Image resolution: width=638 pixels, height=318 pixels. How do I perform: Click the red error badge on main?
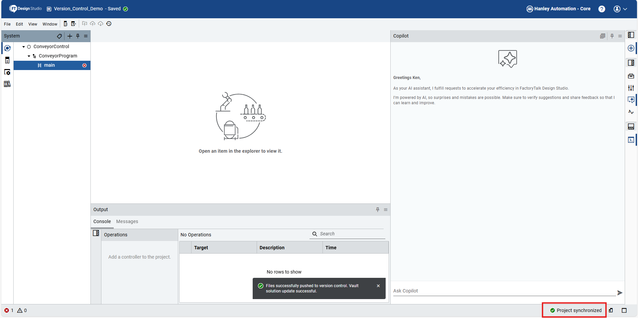click(84, 65)
